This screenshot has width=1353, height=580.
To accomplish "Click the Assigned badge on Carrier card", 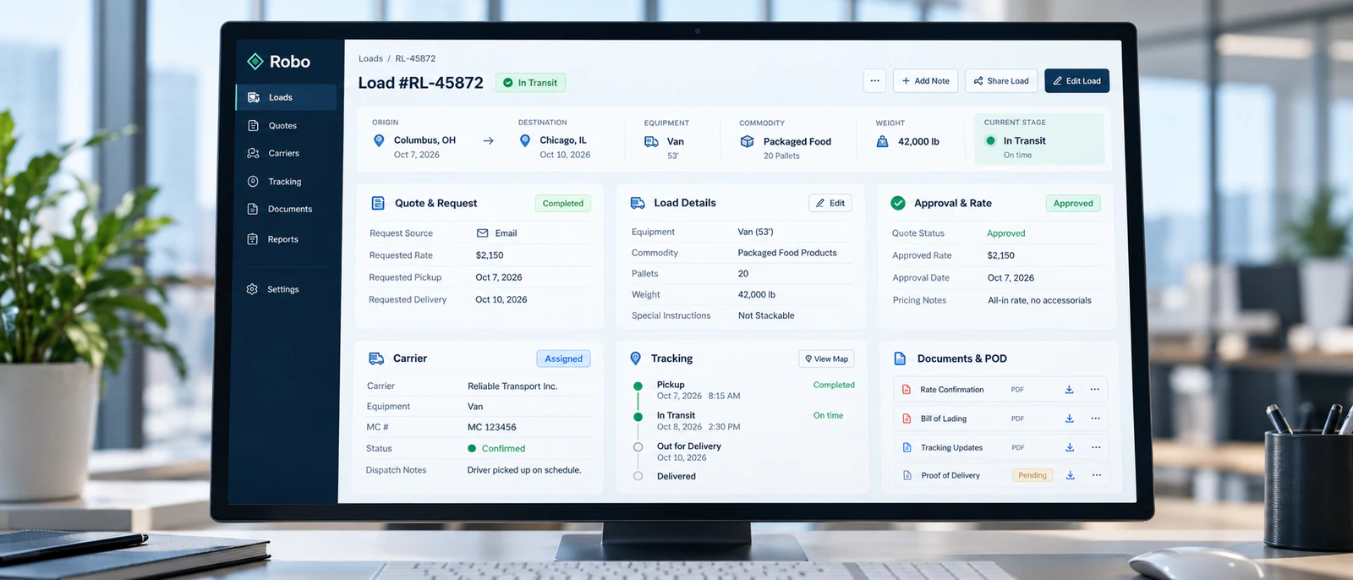I will point(563,359).
